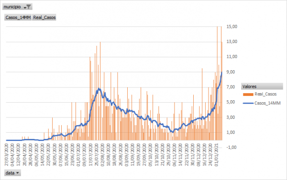Select the blue Casos_14MM legend line
The image size is (287, 180).
tap(248, 103)
